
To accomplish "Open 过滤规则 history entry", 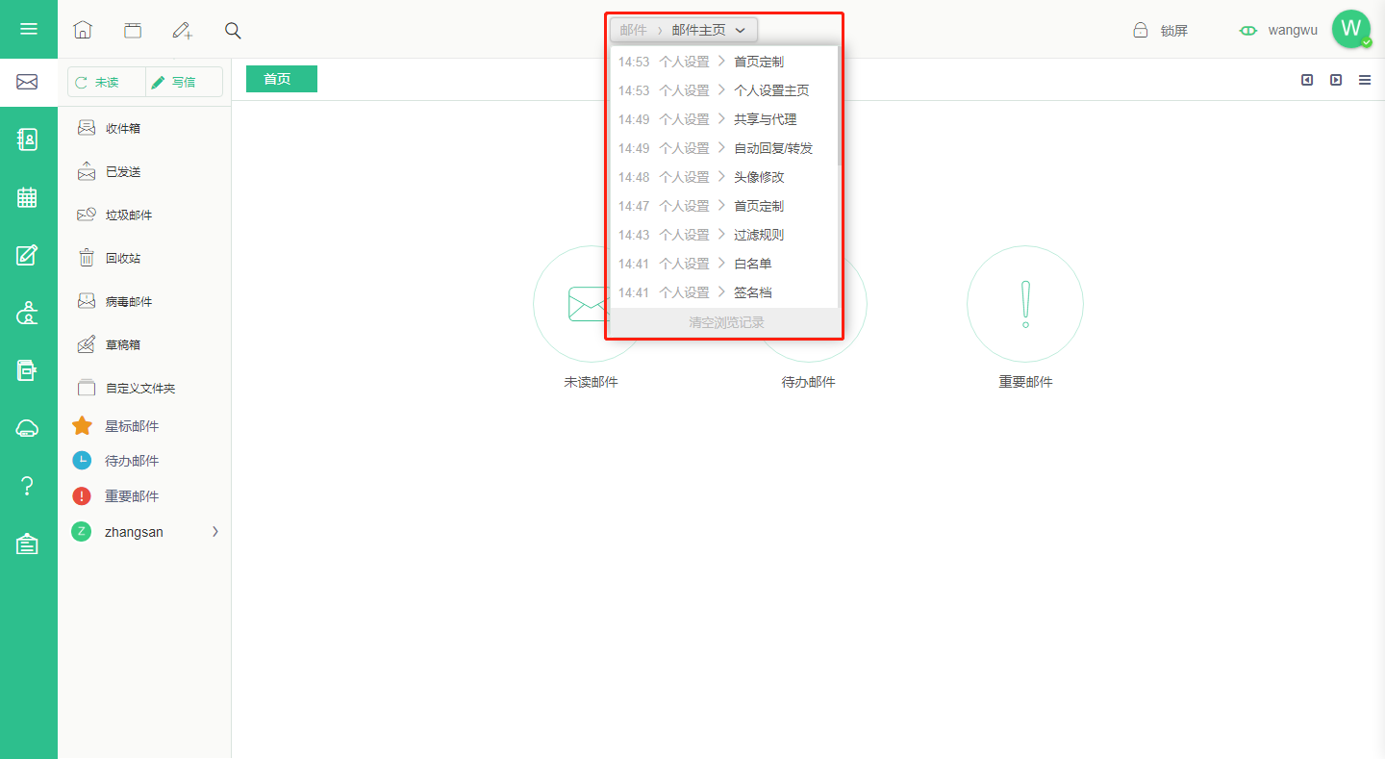I will [723, 235].
